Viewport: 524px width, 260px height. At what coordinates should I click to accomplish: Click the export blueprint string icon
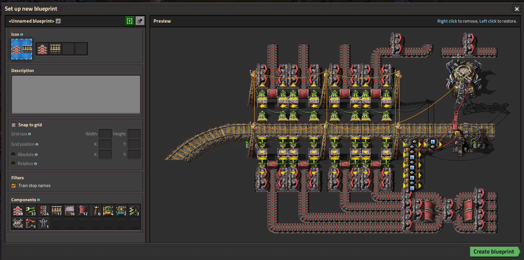140,21
